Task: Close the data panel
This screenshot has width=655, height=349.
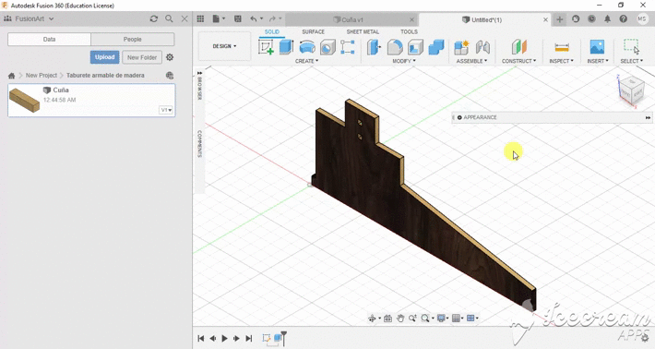Action: 185,18
